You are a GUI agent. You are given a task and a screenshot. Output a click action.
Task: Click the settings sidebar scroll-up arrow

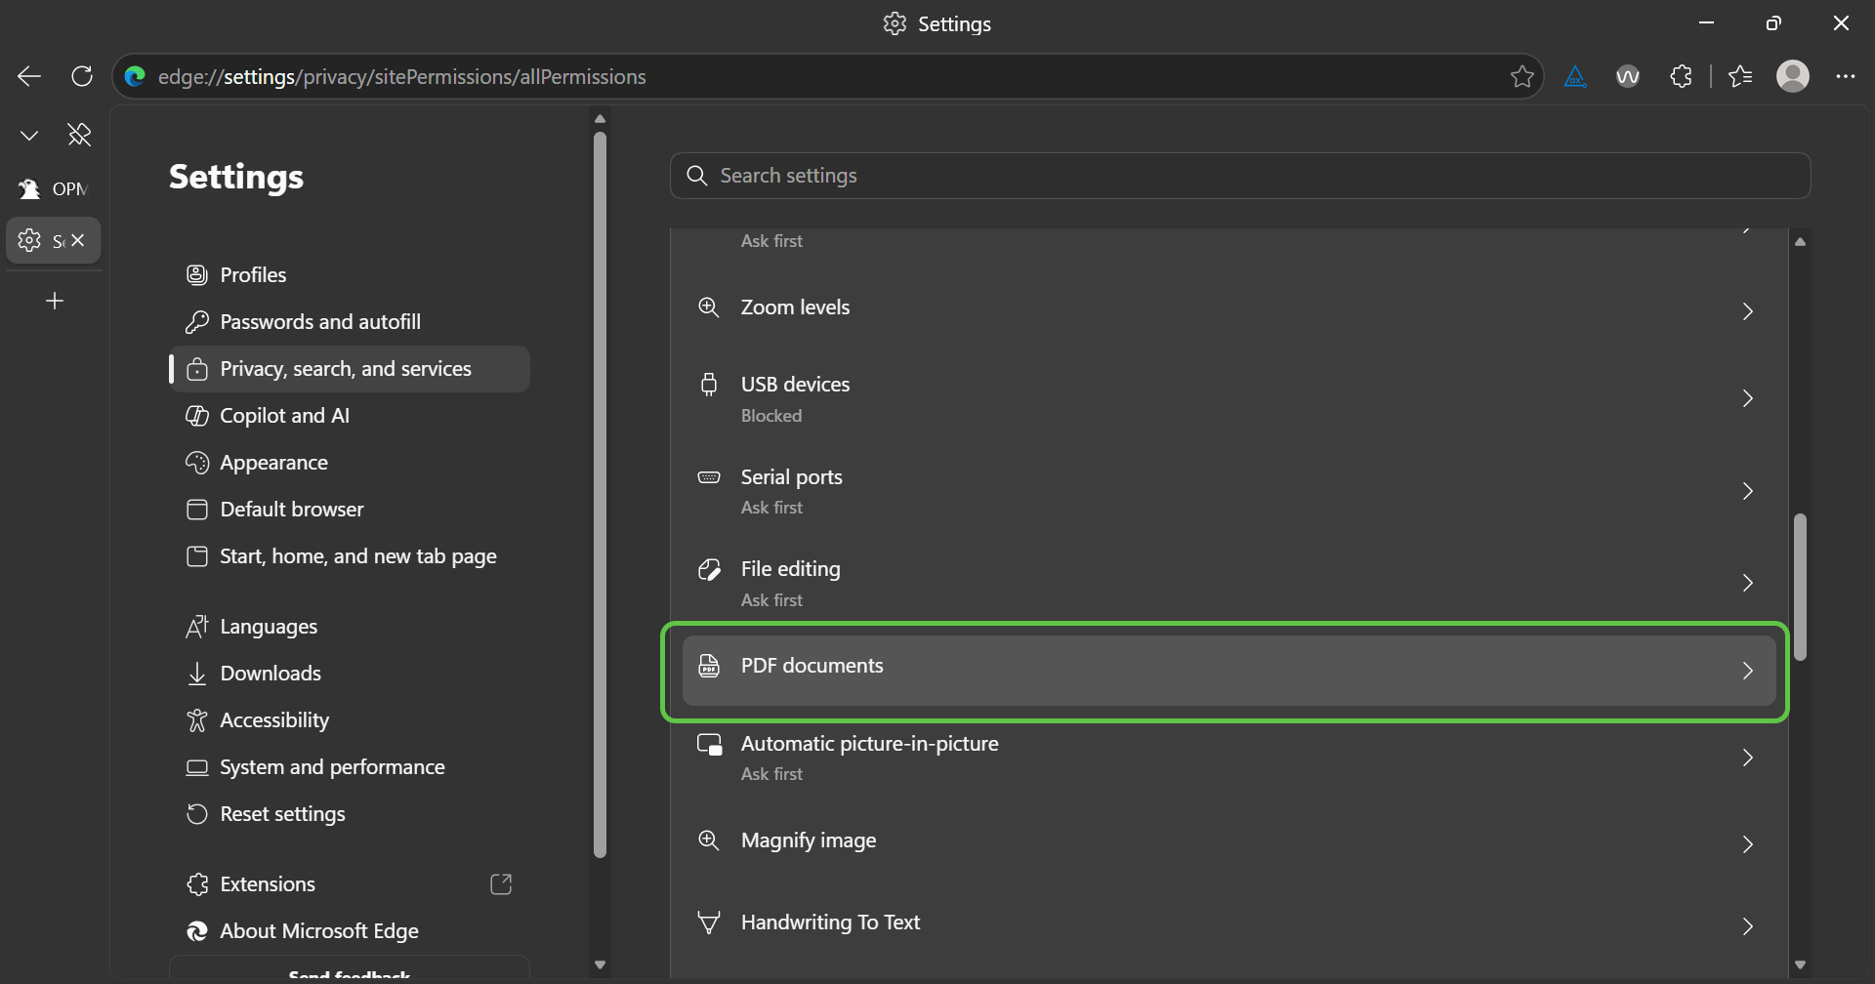coord(600,119)
